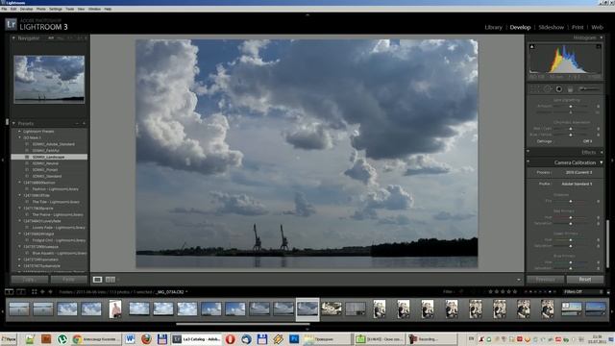Toggle the Camera Calibration panel switch
615x346 pixels.
[x=529, y=162]
